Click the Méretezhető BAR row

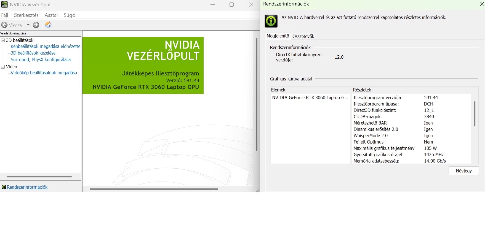coord(412,123)
